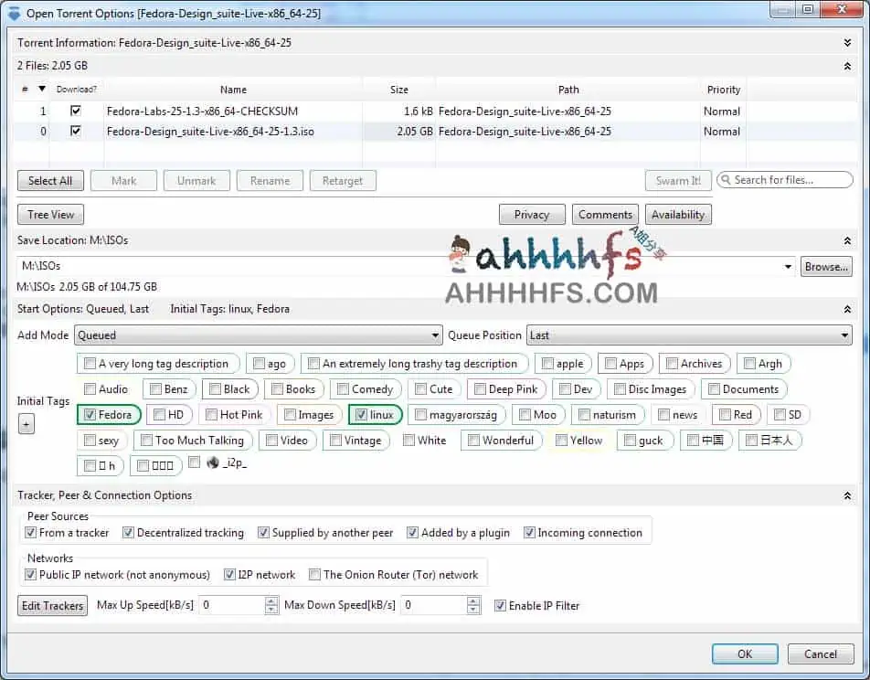Increase Max Up Speed with spinner arrow

[x=271, y=600]
